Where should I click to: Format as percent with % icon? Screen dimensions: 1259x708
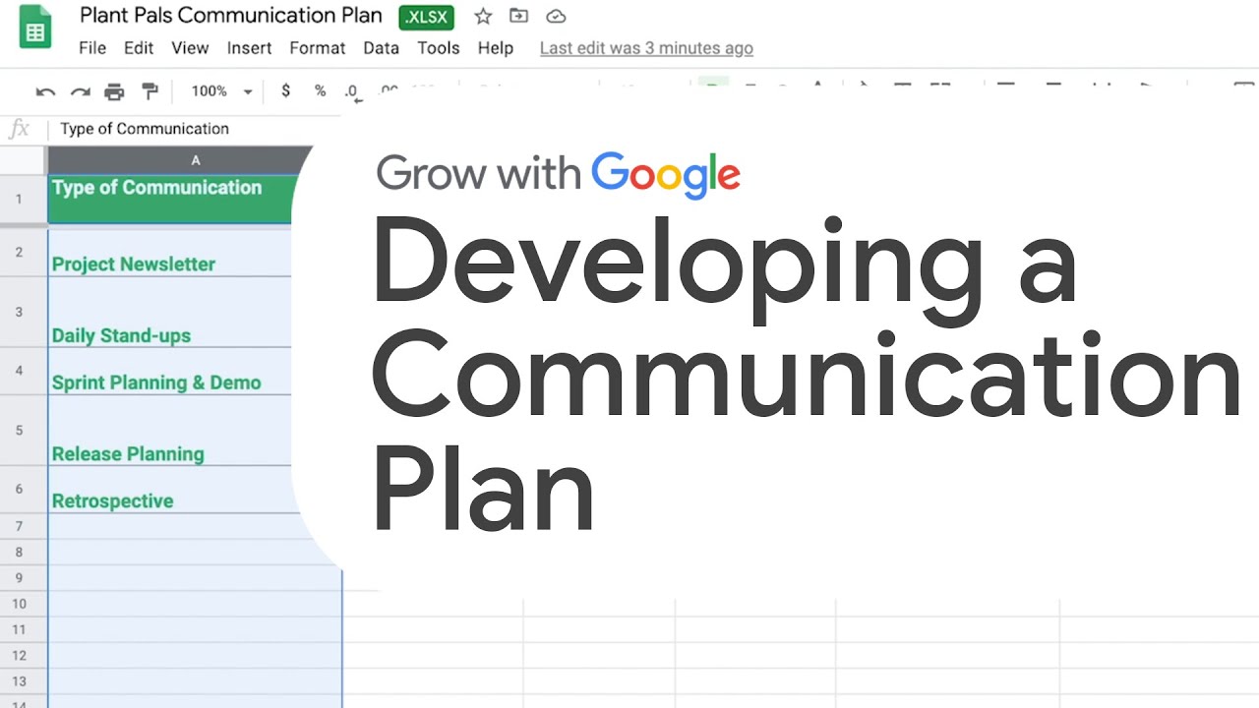tap(320, 90)
